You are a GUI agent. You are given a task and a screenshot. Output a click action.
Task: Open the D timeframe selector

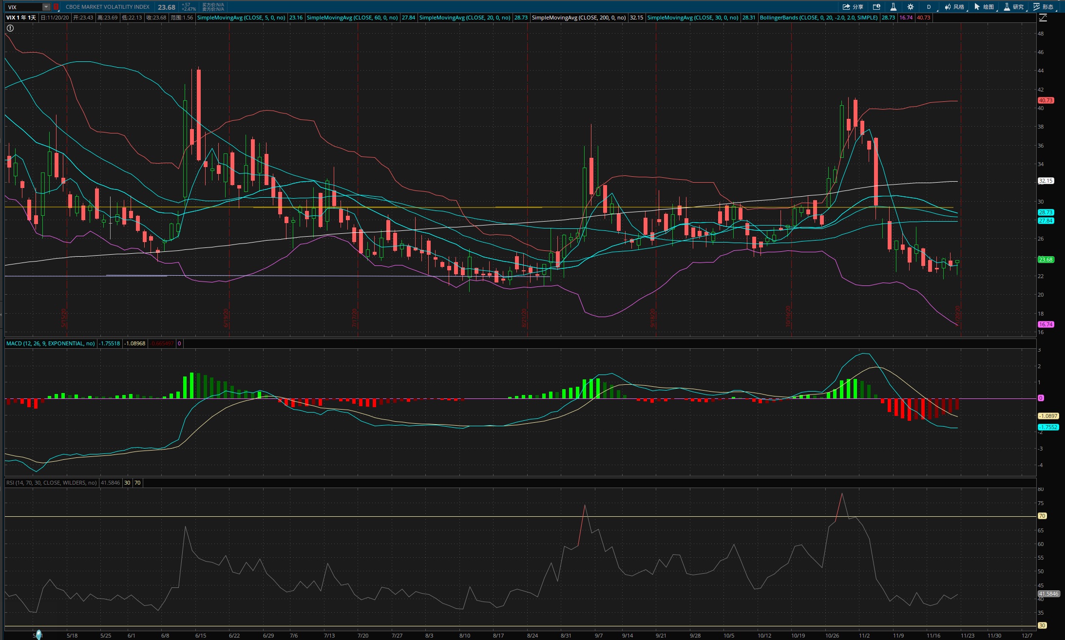coord(929,7)
